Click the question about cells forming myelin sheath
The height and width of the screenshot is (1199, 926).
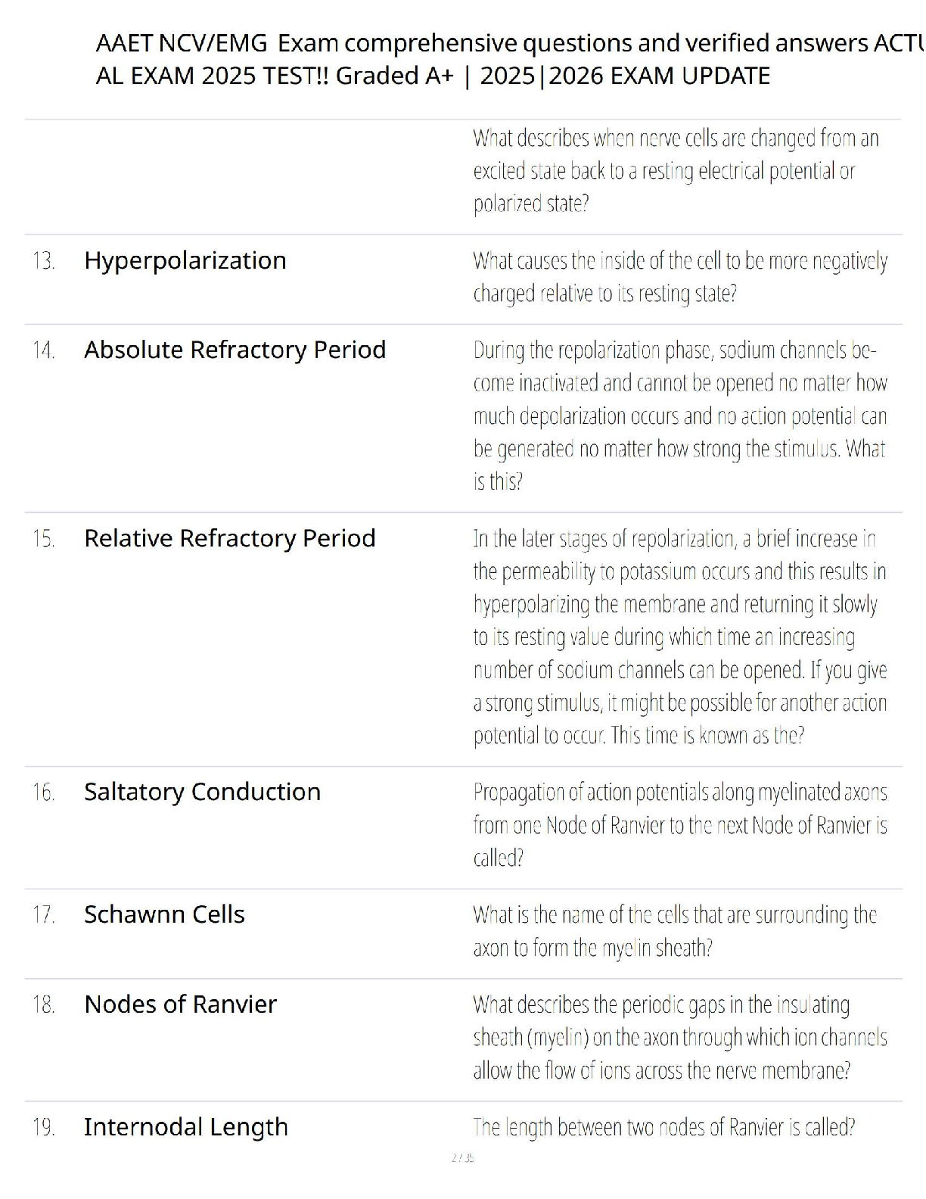pyautogui.click(x=673, y=931)
